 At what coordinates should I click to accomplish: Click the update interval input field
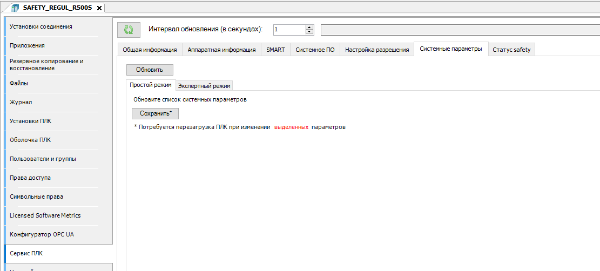[x=289, y=30]
